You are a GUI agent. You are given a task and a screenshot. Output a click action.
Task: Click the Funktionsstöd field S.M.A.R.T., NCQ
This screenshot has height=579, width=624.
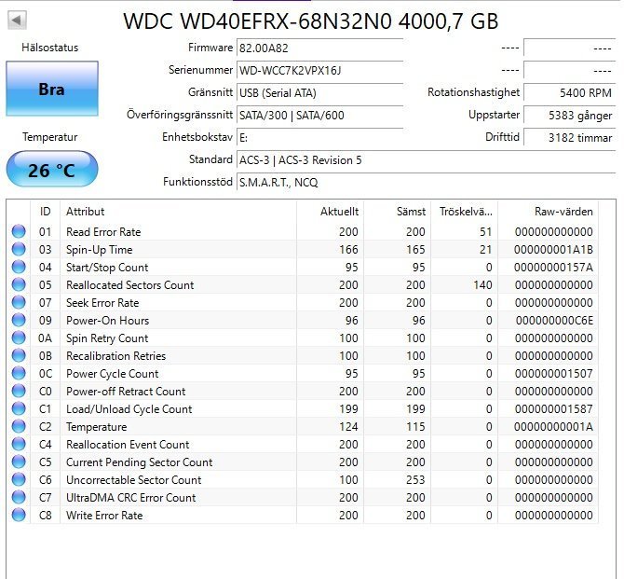427,182
